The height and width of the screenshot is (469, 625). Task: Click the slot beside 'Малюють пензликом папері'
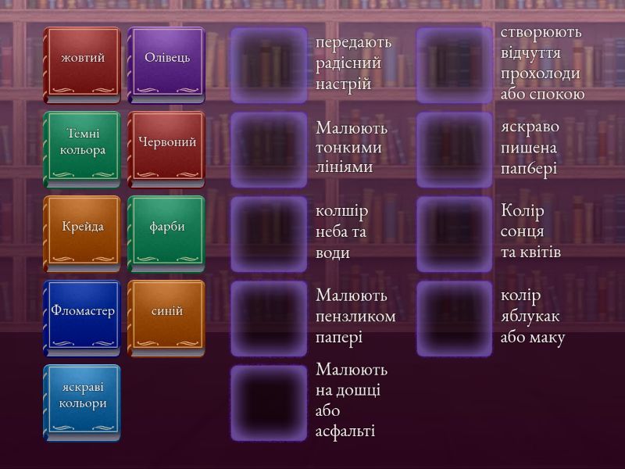tap(269, 319)
